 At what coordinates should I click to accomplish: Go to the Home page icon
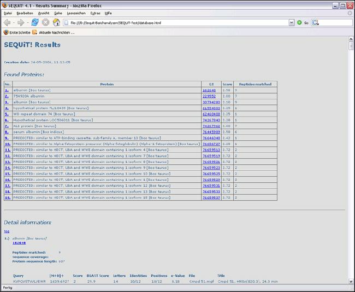point(56,22)
